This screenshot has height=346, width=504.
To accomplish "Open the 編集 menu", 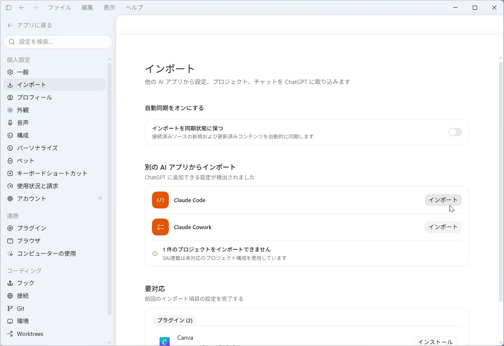I will click(x=87, y=8).
